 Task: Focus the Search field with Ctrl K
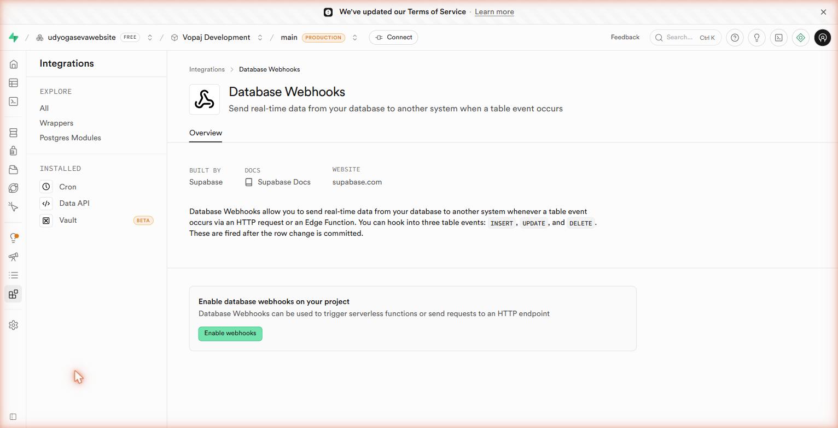pos(685,38)
